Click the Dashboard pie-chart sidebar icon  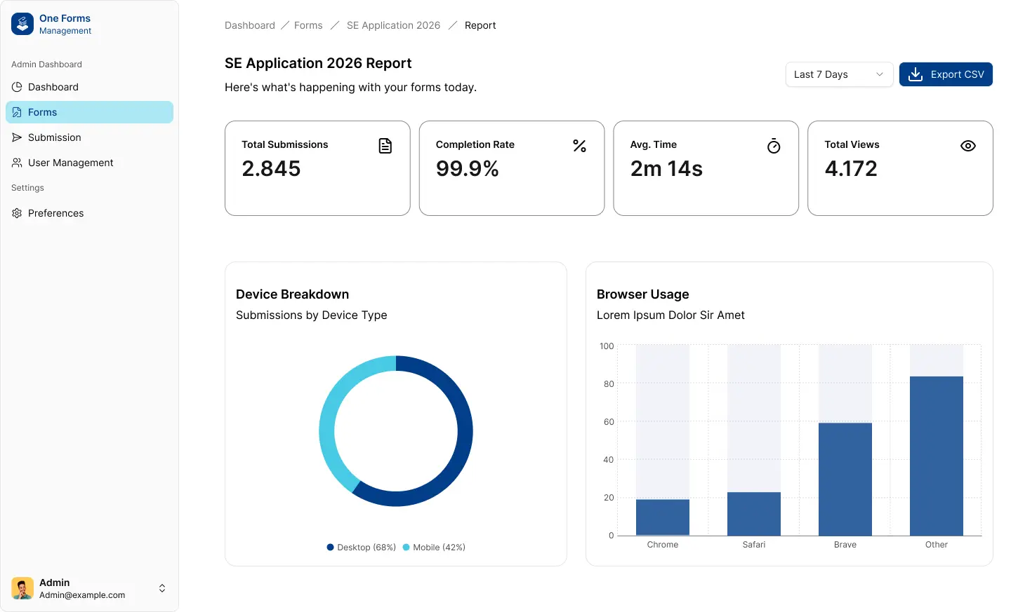[17, 87]
